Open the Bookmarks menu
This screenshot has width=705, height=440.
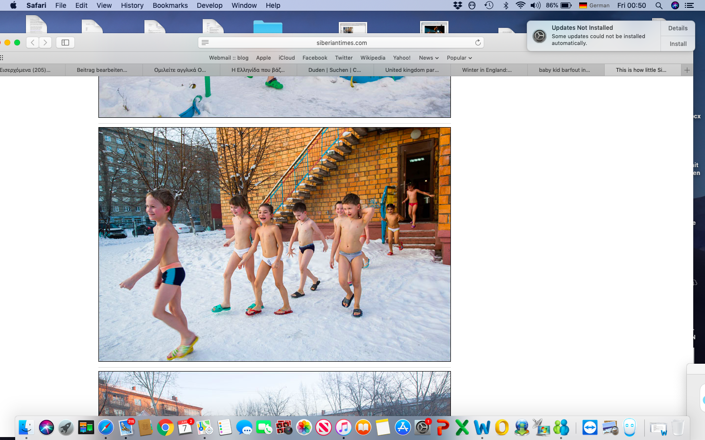pyautogui.click(x=170, y=5)
